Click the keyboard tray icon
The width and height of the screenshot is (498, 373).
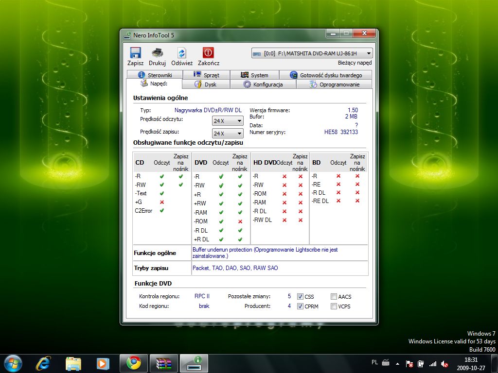click(x=386, y=362)
